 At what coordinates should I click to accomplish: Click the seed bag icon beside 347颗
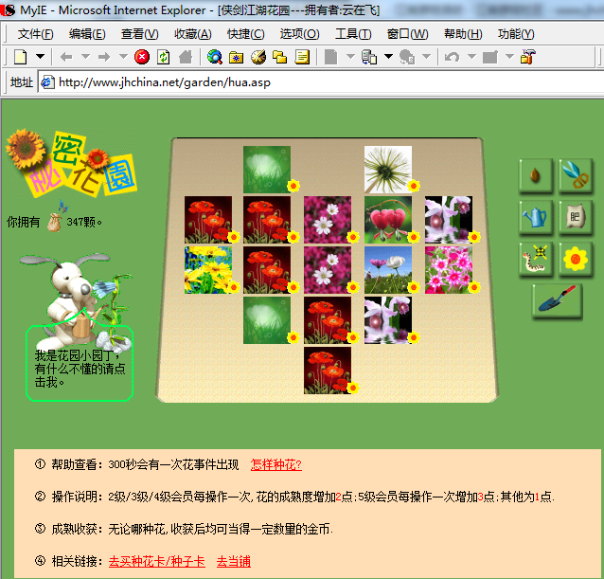click(54, 223)
